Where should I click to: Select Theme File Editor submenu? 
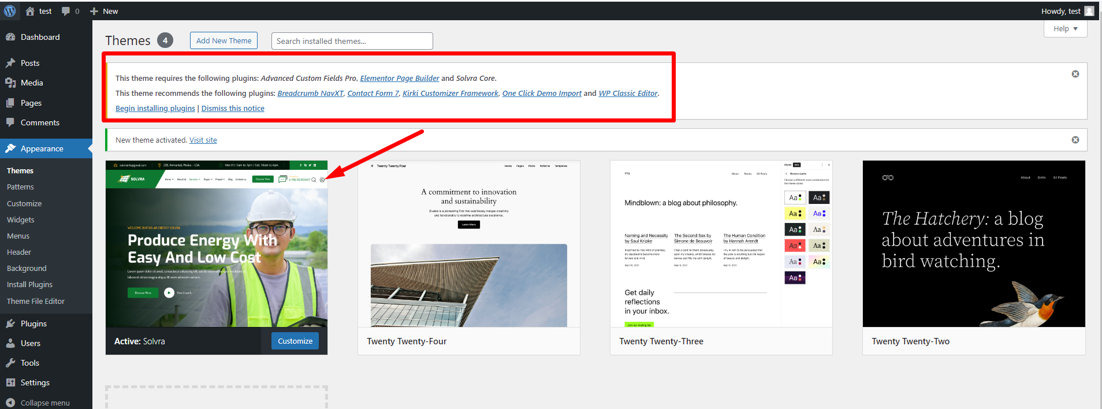coord(36,301)
